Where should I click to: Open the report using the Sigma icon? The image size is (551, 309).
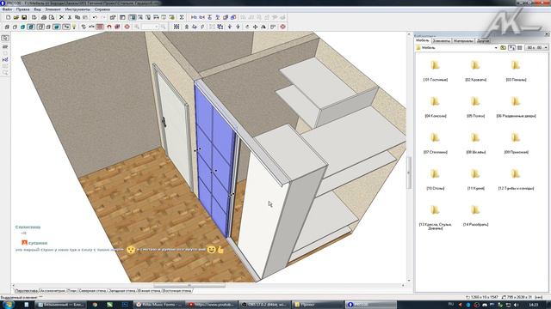(182, 17)
